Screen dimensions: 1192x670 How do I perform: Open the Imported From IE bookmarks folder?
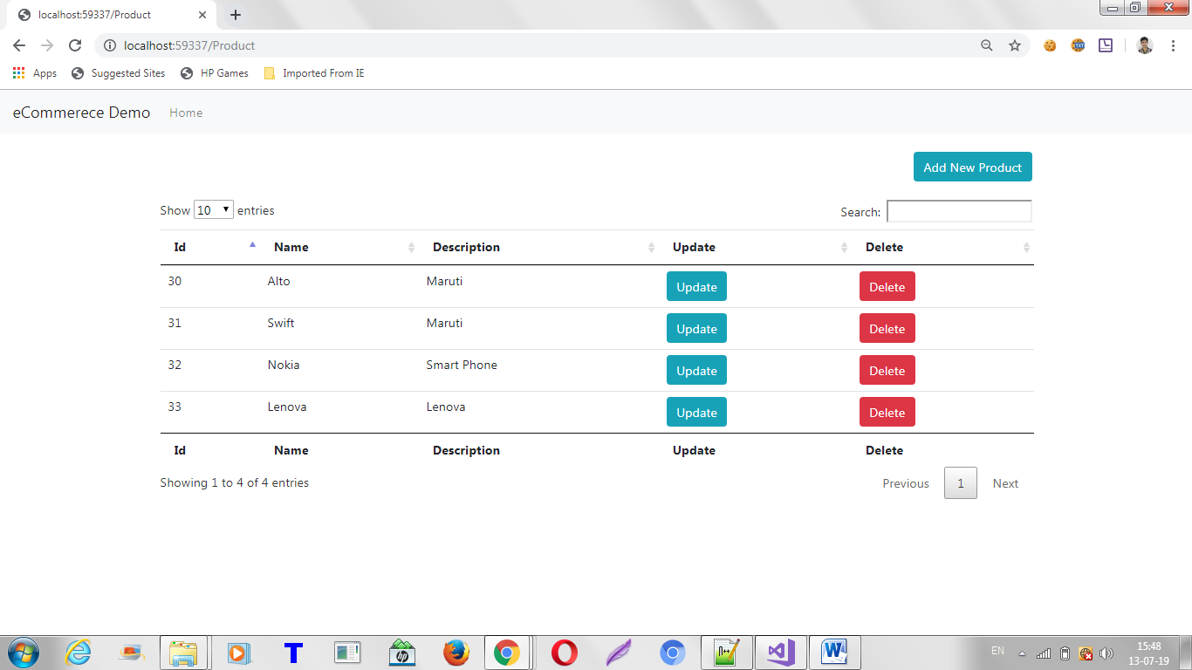point(313,73)
